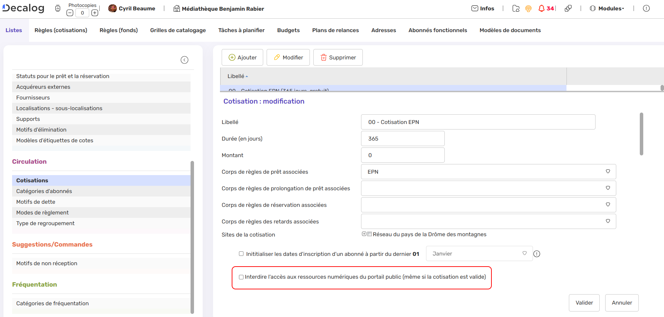The height and width of the screenshot is (317, 664).
Task: Open the help exclamation icon top right
Action: pos(646,8)
